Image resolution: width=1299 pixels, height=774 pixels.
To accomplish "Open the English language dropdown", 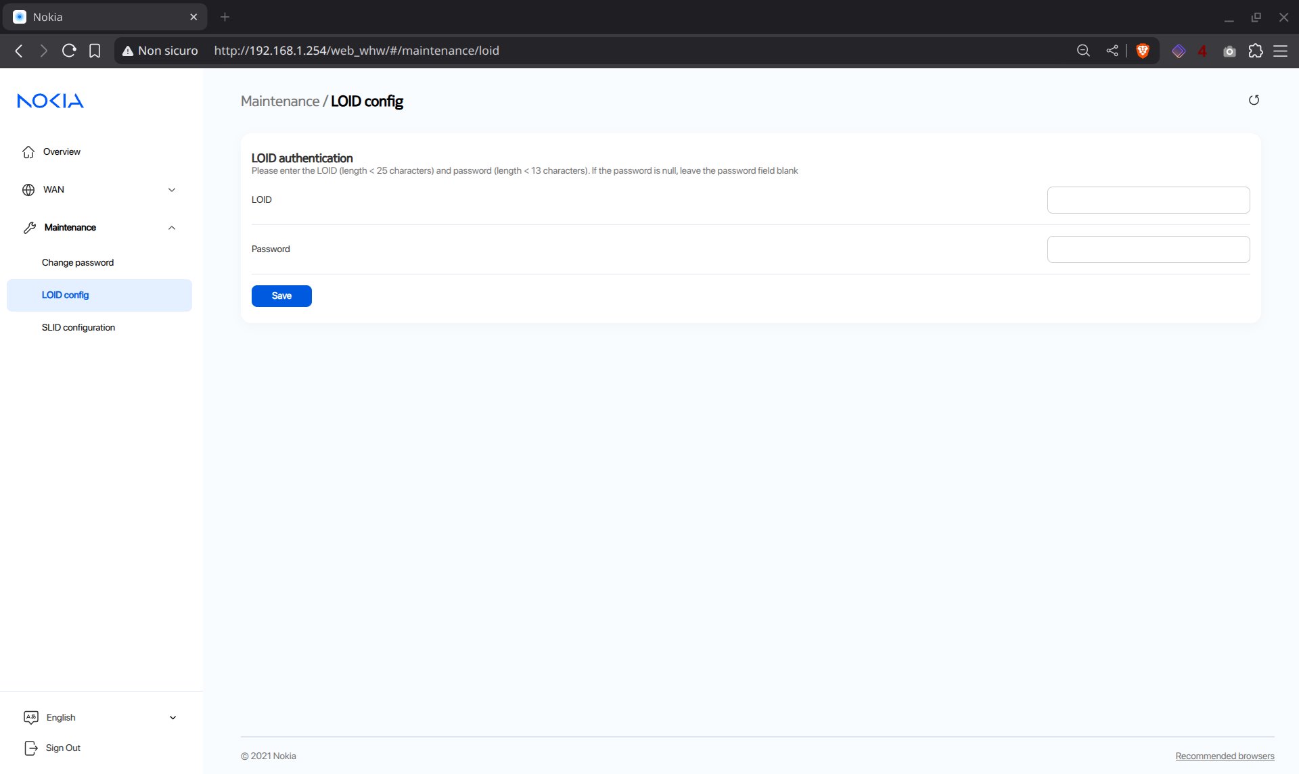I will [x=100, y=717].
